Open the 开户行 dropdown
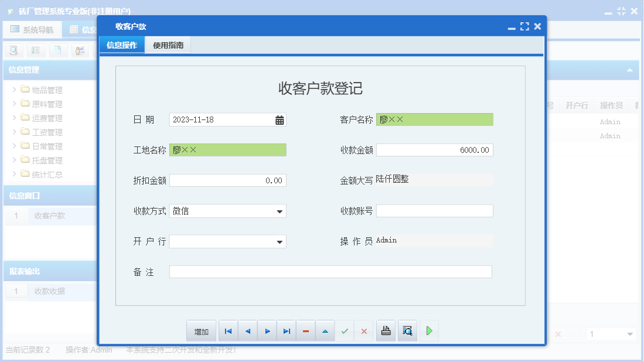This screenshot has width=644, height=362. point(280,241)
